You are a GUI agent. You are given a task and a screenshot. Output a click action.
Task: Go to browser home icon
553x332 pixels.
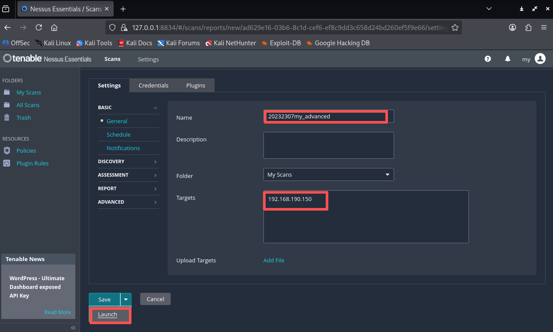click(54, 27)
